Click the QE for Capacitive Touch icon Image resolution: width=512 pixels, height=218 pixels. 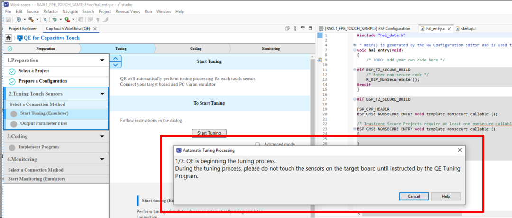(x=19, y=38)
